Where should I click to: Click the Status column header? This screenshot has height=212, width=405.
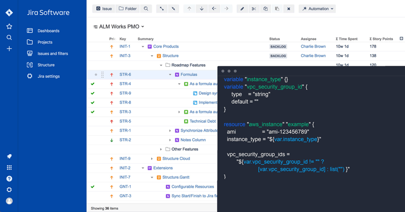point(274,39)
